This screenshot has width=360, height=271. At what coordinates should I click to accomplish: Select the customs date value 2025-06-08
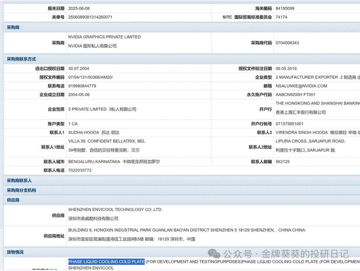pyautogui.click(x=79, y=8)
